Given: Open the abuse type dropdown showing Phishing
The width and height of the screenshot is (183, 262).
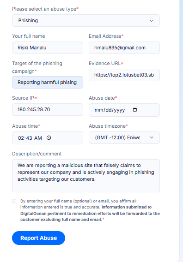Looking at the screenshot, I should (x=86, y=21).
